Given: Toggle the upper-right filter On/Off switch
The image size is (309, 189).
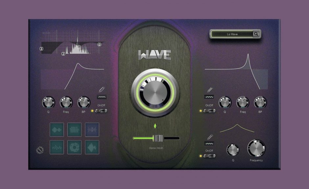Looking at the screenshot, I should (209, 111).
